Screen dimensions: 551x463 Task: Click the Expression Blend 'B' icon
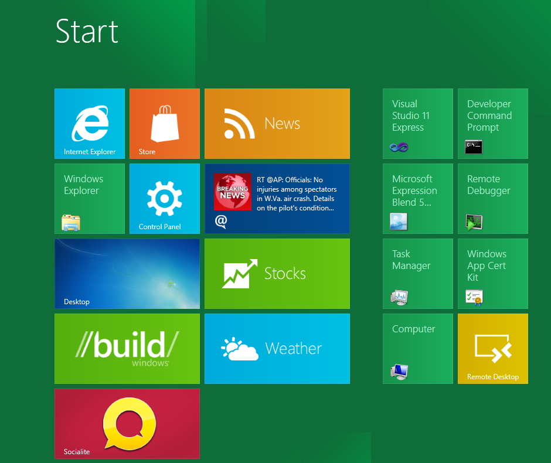tap(399, 222)
